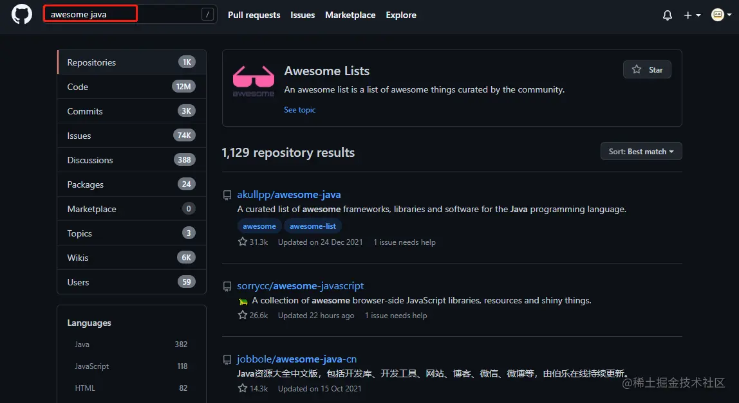Show Marketplace results with 0 count
The image size is (739, 403).
[x=131, y=209]
